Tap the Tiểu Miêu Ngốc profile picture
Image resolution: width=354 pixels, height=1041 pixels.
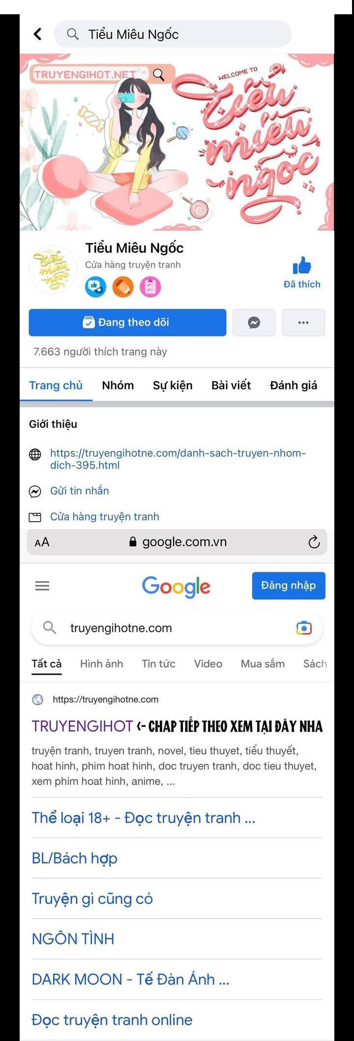pyautogui.click(x=53, y=269)
